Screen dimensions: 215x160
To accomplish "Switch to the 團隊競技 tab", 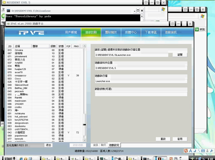I will tap(111, 32).
